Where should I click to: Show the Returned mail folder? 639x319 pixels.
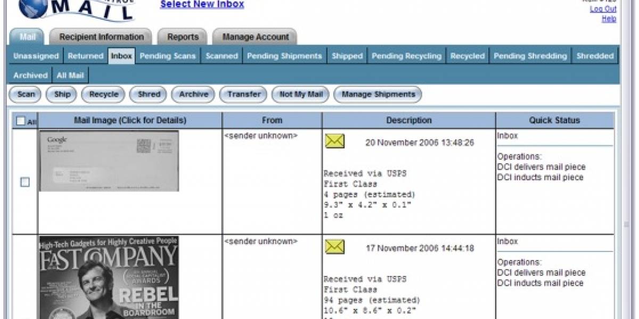(85, 56)
